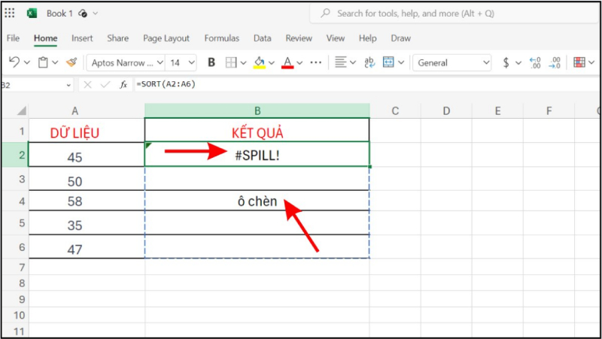The height and width of the screenshot is (339, 602).
Task: Click the Excel logo icon
Action: pyautogui.click(x=32, y=14)
